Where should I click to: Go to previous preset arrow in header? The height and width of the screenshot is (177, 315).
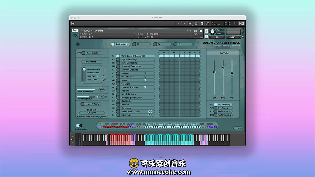click(x=178, y=23)
